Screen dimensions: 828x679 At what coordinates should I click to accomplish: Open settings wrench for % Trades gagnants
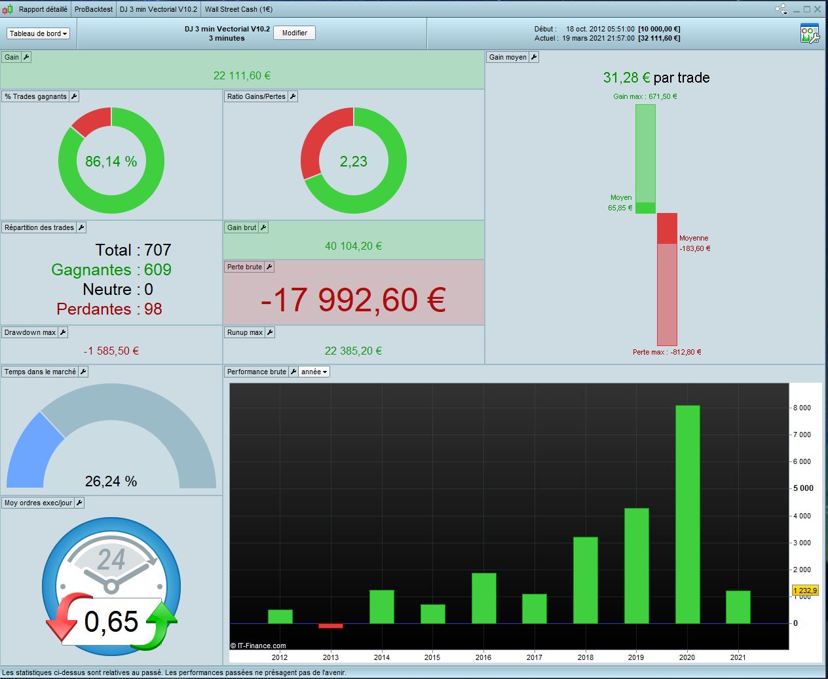click(x=74, y=96)
